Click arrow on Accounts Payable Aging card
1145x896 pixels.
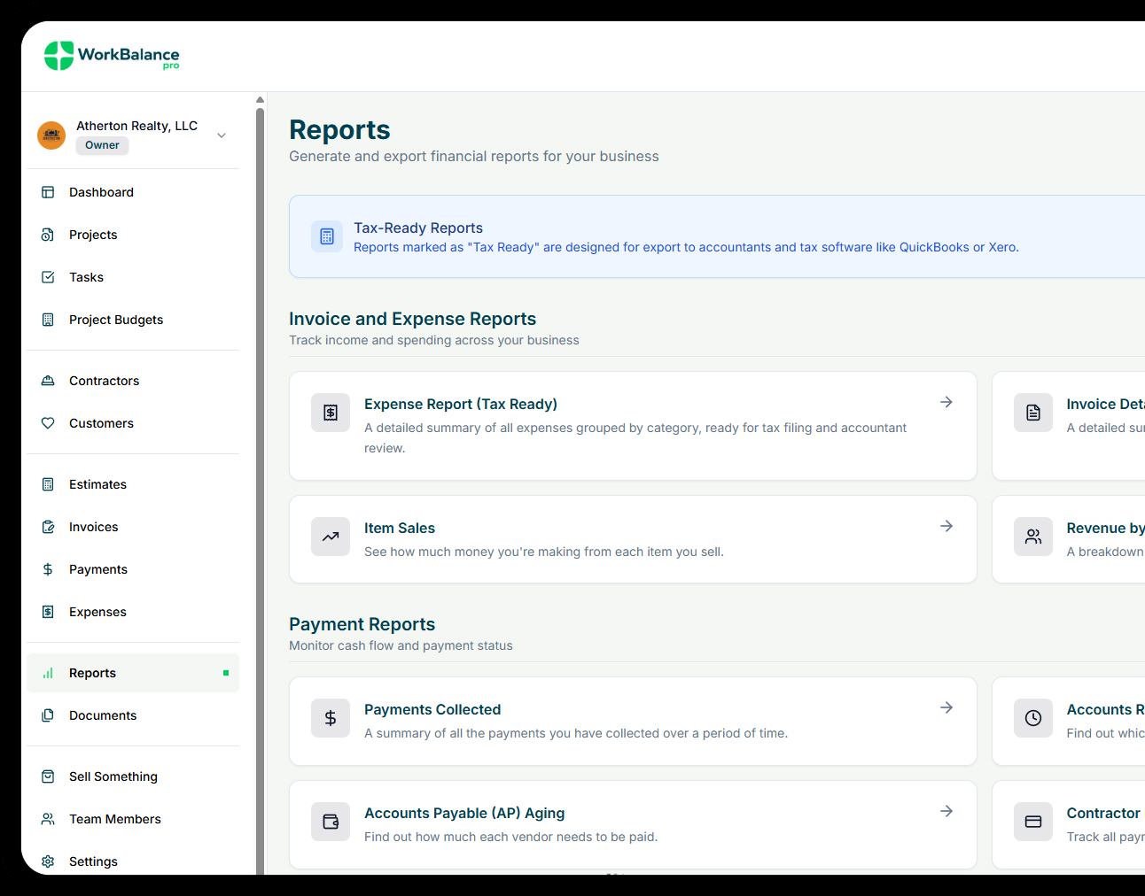946,811
